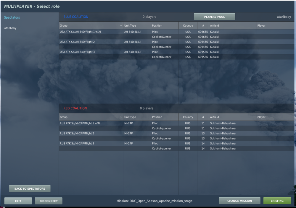The height and width of the screenshot is (208, 296).
Task: Sort Red Coalition by Group sort arrow
Action: tap(121, 117)
